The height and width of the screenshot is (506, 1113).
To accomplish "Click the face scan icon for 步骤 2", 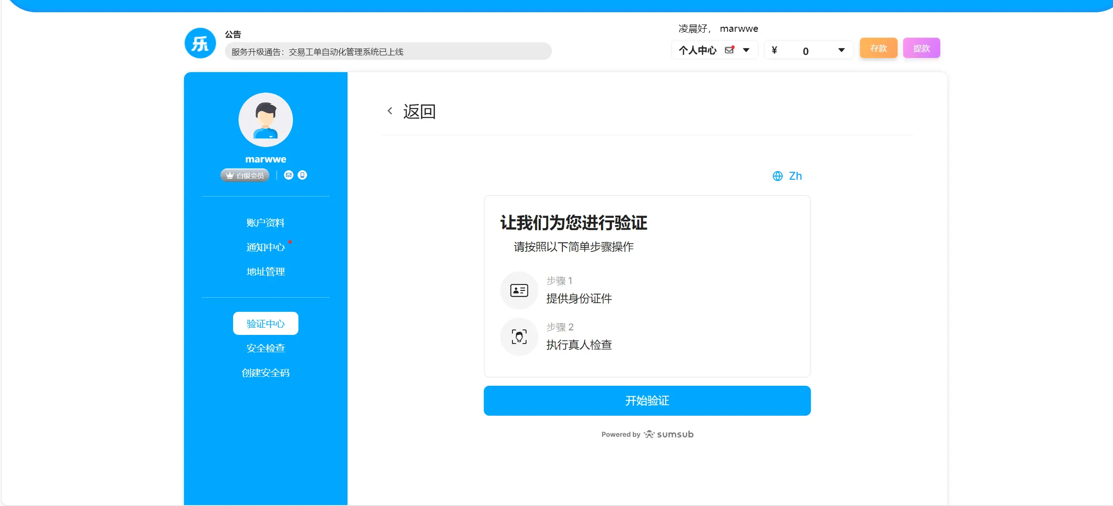I will pyautogui.click(x=519, y=337).
